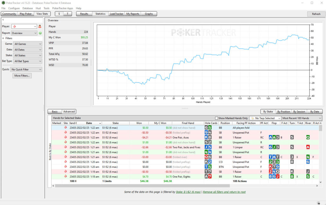Image resolution: width=326 pixels, height=205 pixels.
Task: Click the PokerTracker app icon in title bar
Action: [x=3, y=3]
